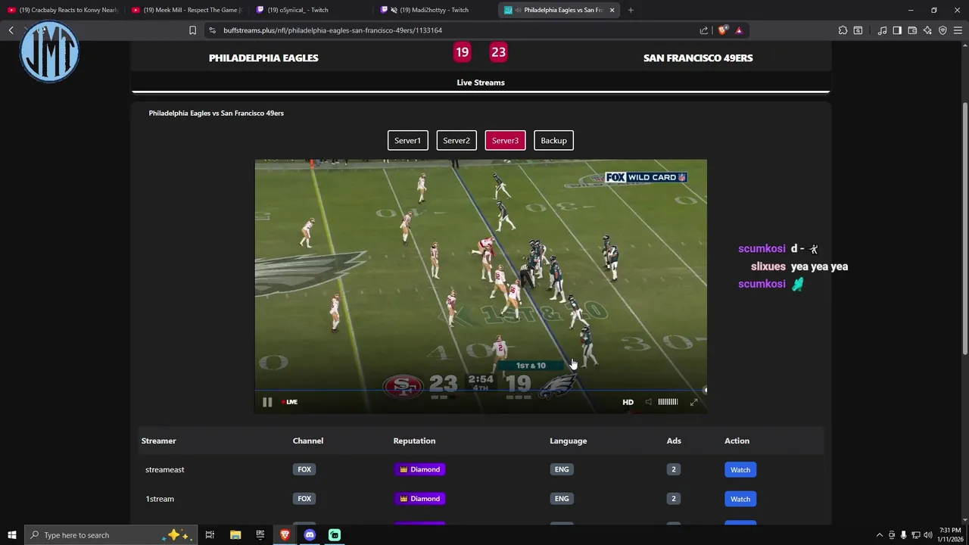Open the site settings icon in address bar
969x545 pixels.
pyautogui.click(x=212, y=30)
